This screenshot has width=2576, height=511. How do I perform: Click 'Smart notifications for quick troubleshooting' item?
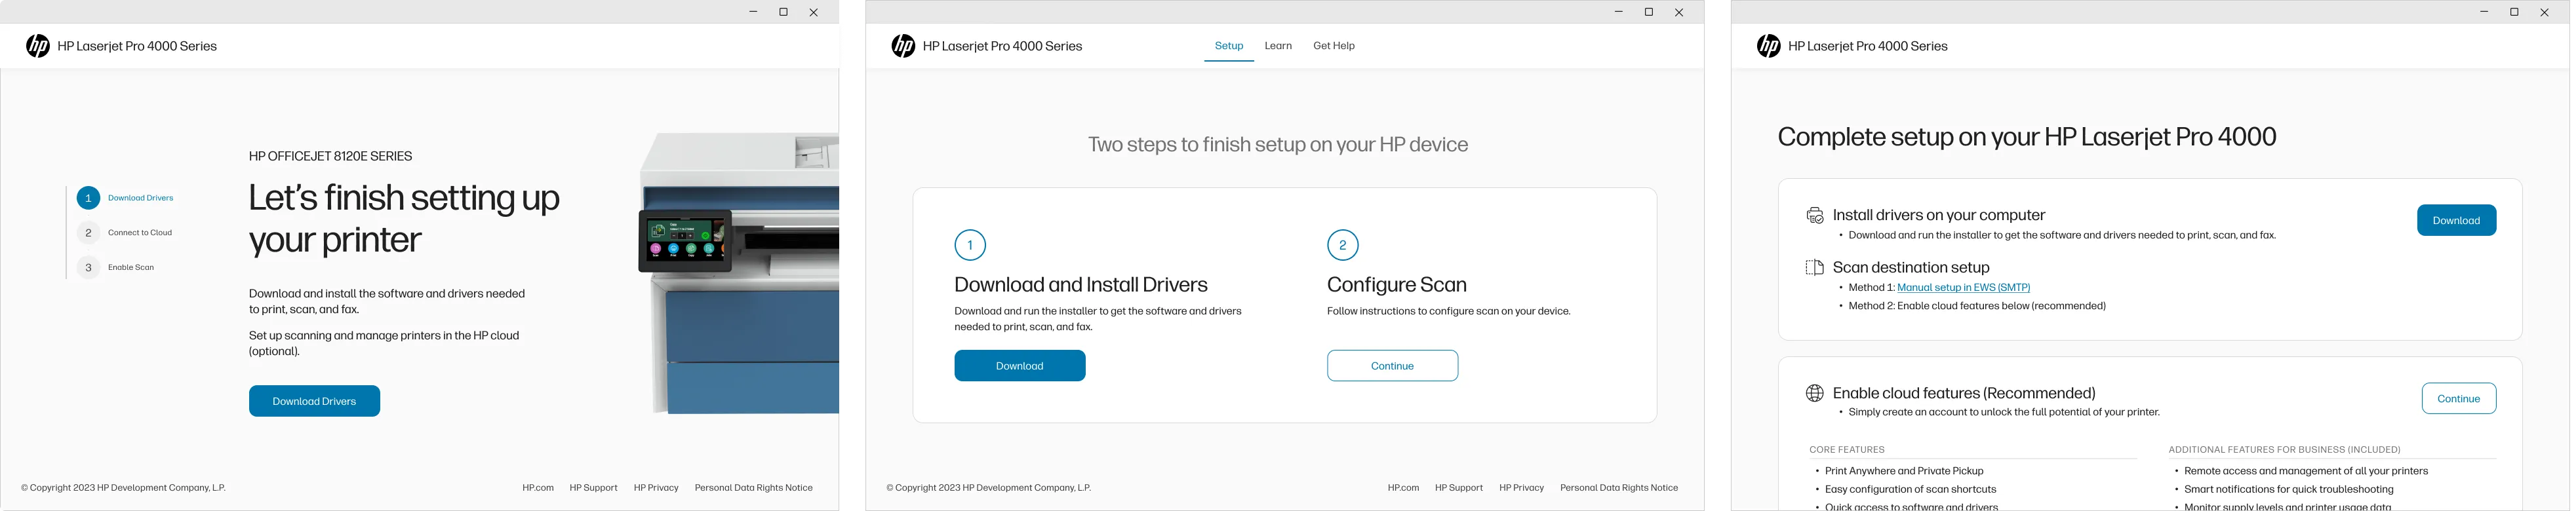pyautogui.click(x=2289, y=490)
